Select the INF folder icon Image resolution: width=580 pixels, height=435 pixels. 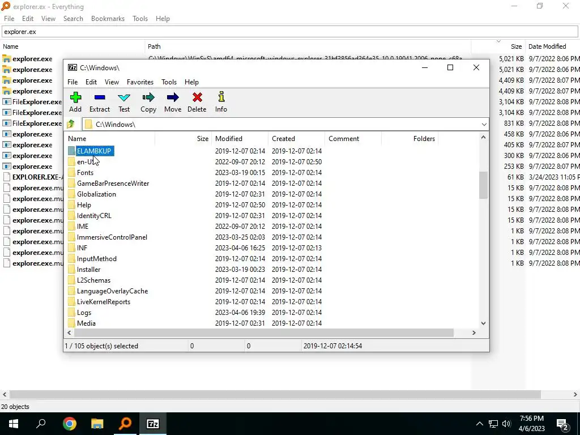[71, 248]
